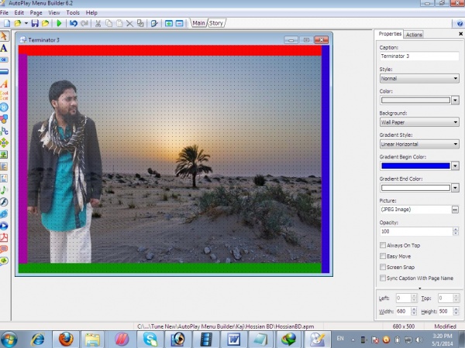
Task: Click the Undo arrow icon
Action: (73, 23)
